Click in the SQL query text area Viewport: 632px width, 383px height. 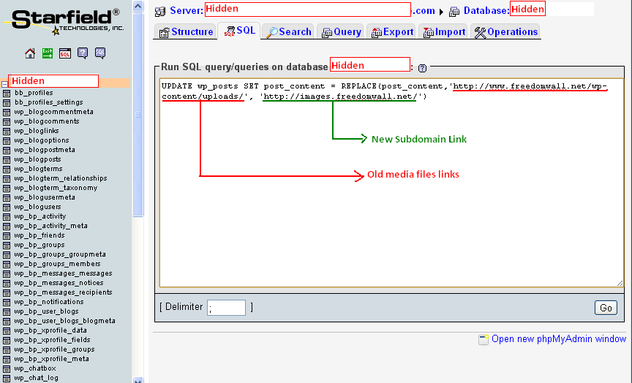click(391, 205)
